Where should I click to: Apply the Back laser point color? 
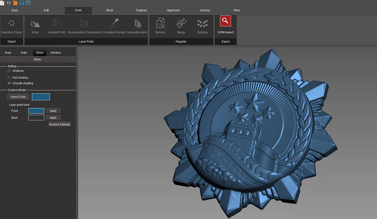53,117
